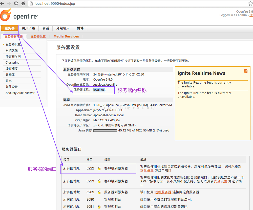Switch to the 分组聊天 tab

63,28
